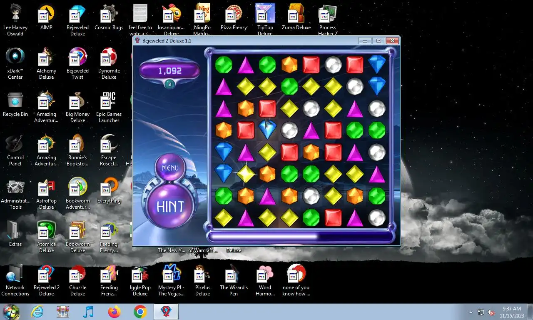Select the blue diamond in board's top-right corner

tap(377, 64)
